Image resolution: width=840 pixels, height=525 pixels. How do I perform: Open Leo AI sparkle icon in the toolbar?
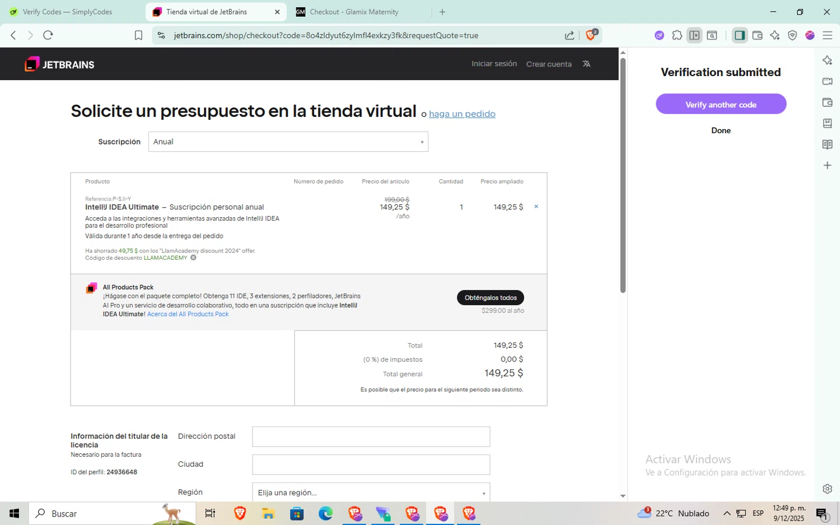pyautogui.click(x=774, y=35)
